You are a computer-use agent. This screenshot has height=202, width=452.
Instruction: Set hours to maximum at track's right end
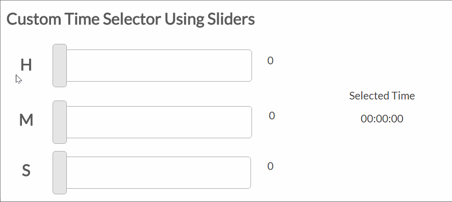[x=250, y=65]
